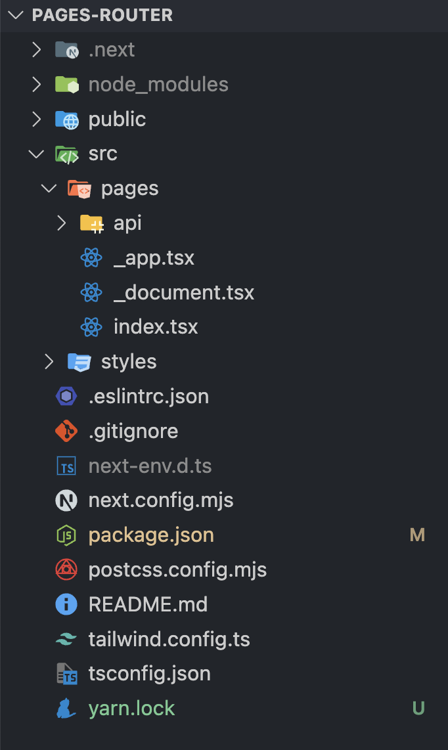Collapse the pages folder chevron

[x=49, y=188]
